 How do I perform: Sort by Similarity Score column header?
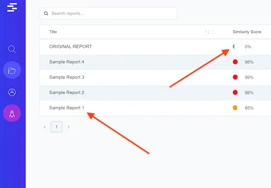[247, 32]
